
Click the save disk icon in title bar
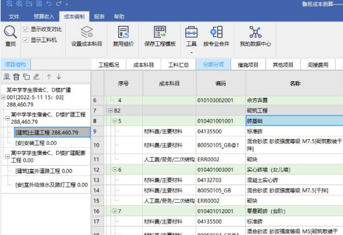click(39, 3)
